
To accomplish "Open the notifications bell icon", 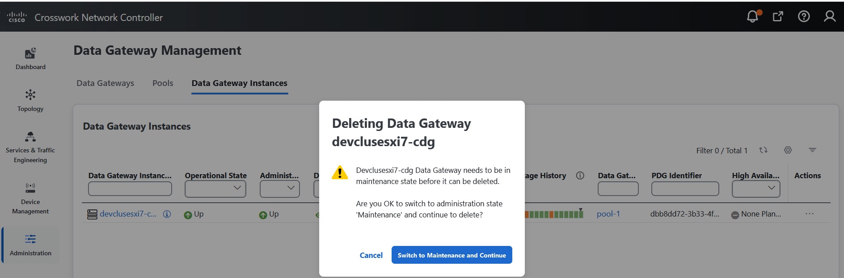I will [x=753, y=16].
